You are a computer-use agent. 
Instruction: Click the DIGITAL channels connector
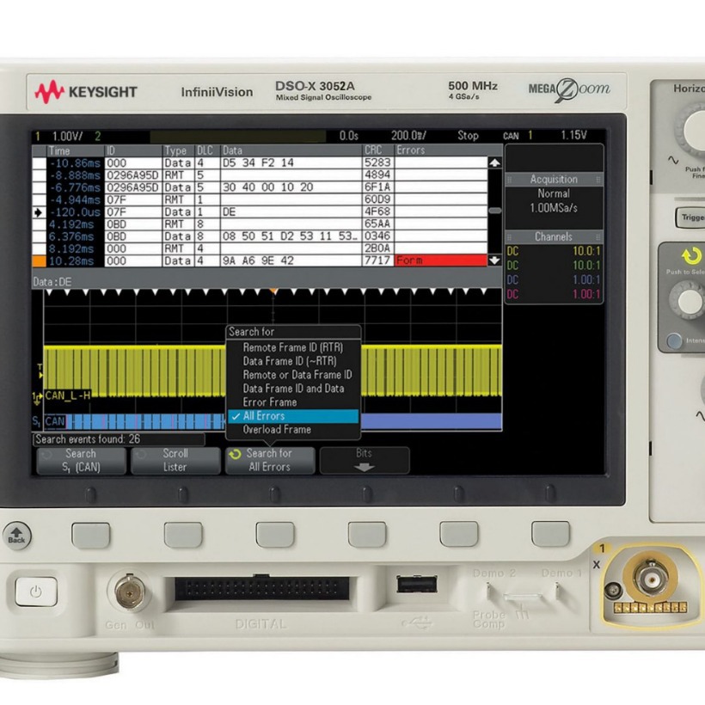tap(261, 588)
